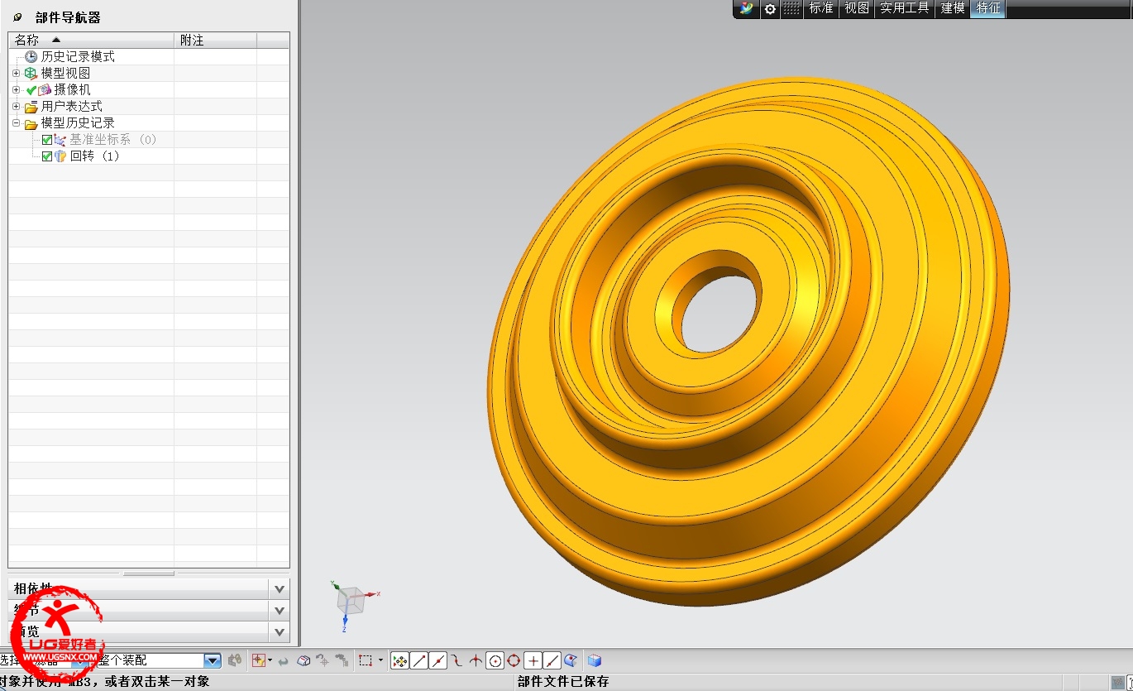Screen dimensions: 1133x691
Task: Expand the 用户表达式 tree node
Action: (x=16, y=106)
